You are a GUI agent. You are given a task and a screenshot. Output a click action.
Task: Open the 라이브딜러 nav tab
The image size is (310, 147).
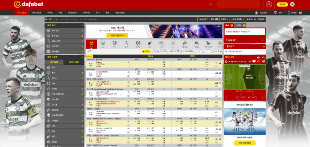[72, 13]
